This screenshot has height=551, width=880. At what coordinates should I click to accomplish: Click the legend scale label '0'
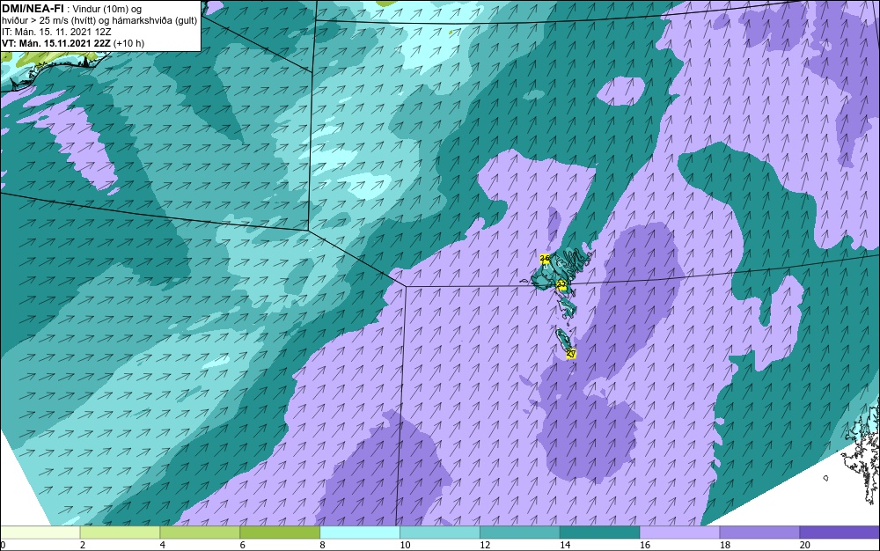3,545
